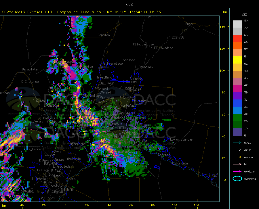Click the 'L_Vegas' map label

(37, 121)
